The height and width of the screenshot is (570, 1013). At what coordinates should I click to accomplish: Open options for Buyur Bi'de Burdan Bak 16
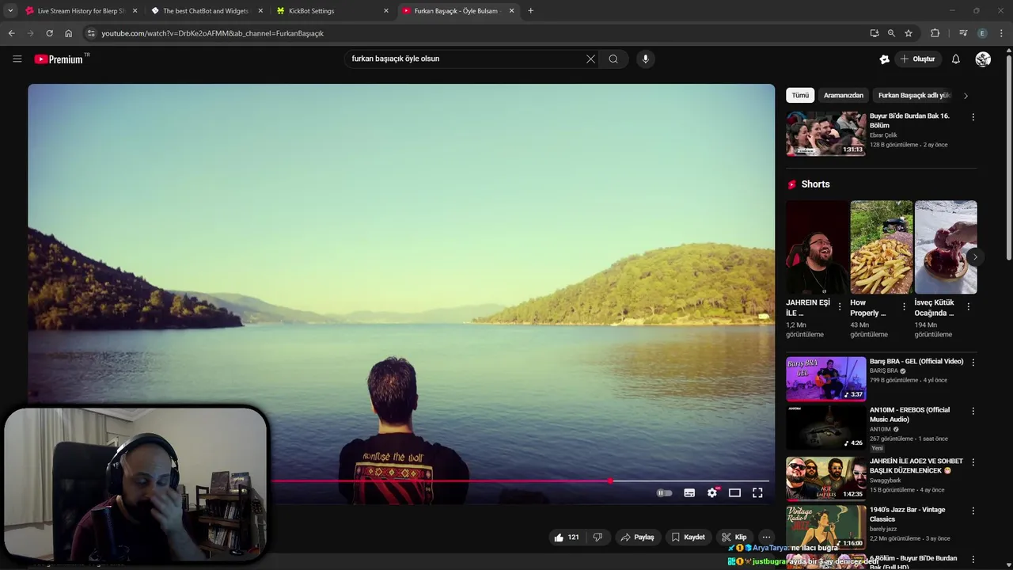pos(973,117)
